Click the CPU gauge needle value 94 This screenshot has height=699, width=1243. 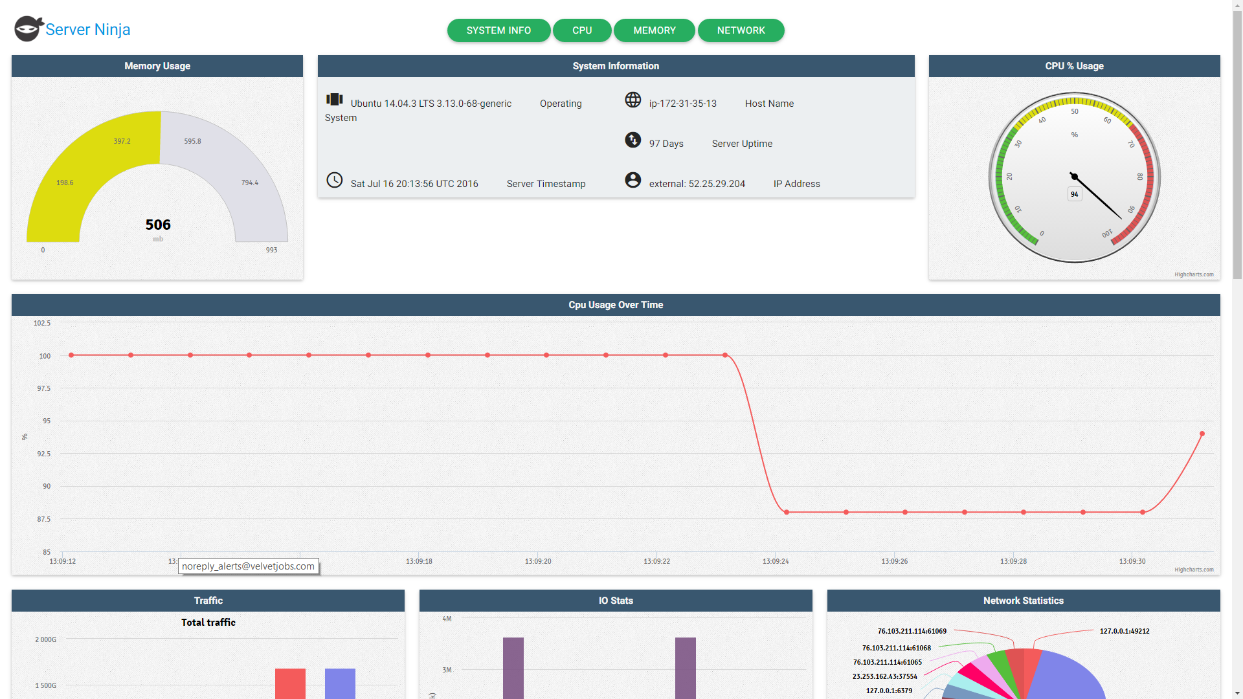(1075, 194)
